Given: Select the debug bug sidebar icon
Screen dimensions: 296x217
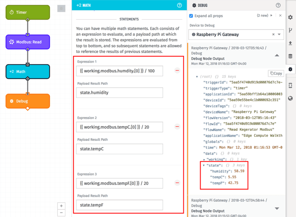Looking at the screenshot, I should pyautogui.click(x=290, y=69).
